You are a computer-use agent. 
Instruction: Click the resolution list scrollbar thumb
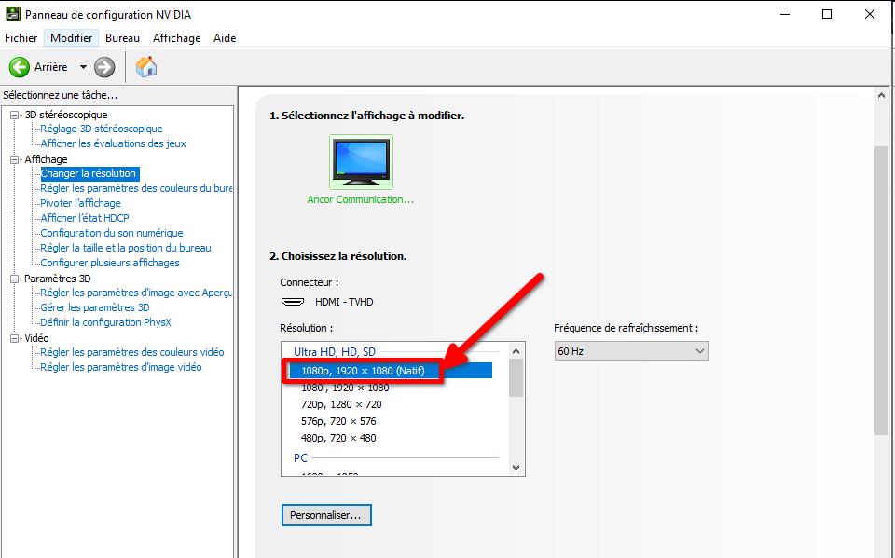tap(516, 377)
